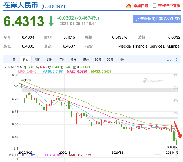
Task: Click the green down arrow beside price
Action: point(51,21)
